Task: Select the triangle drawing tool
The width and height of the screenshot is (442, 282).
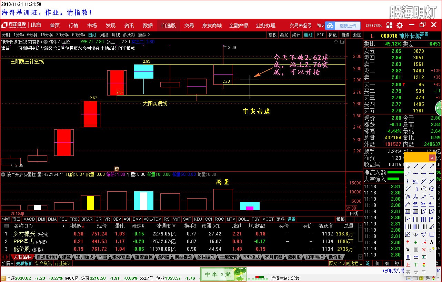Action: click(x=424, y=235)
